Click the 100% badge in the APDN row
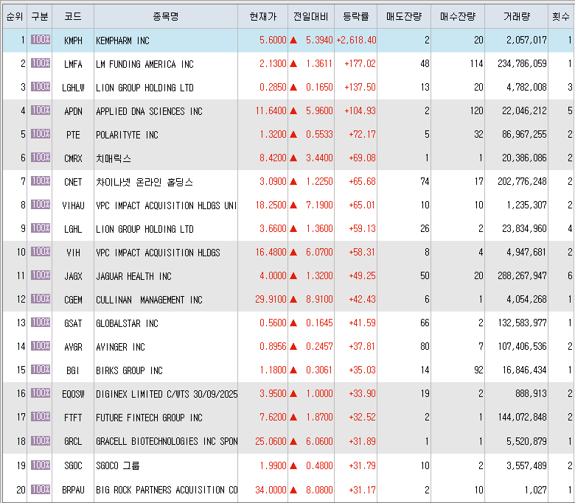This screenshot has height=503, width=575. point(41,110)
